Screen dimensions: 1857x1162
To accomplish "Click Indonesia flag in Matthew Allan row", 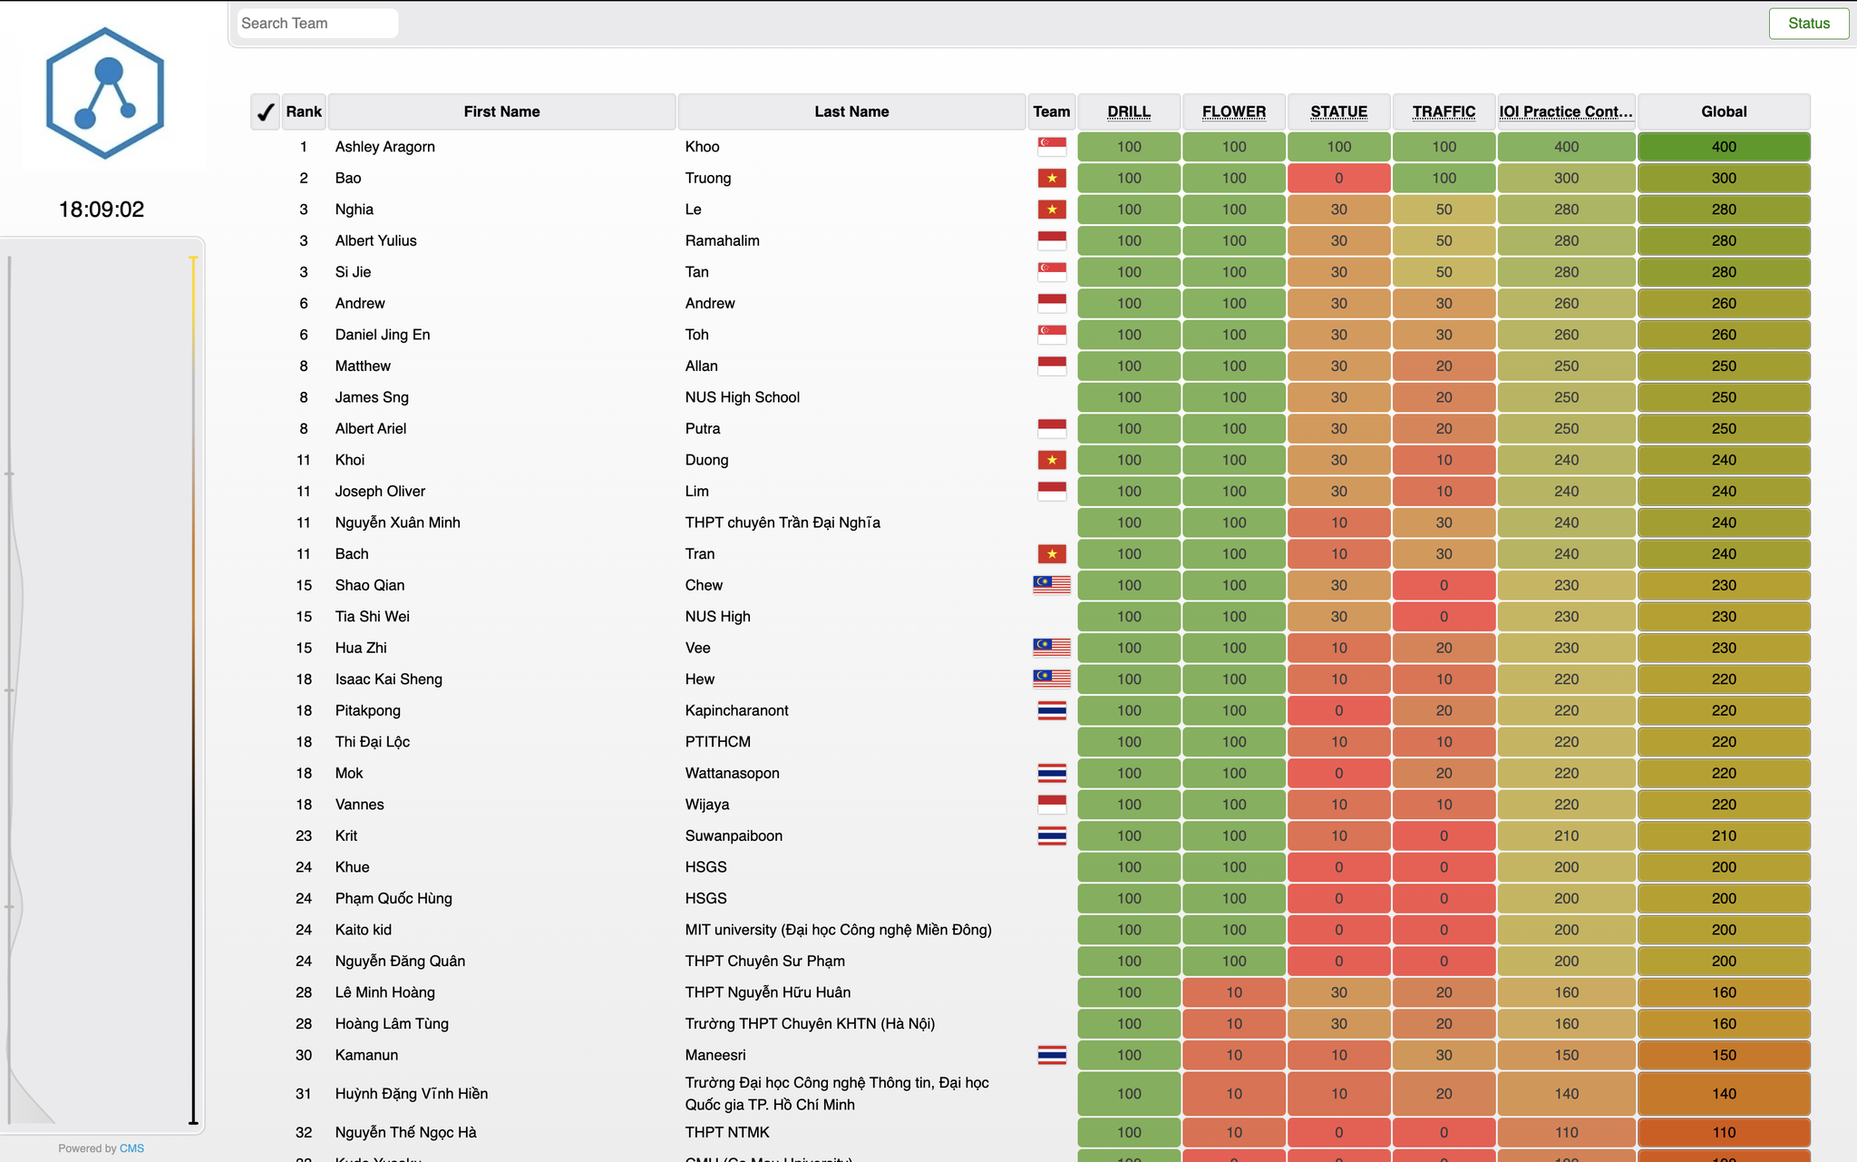I will pos(1052,366).
